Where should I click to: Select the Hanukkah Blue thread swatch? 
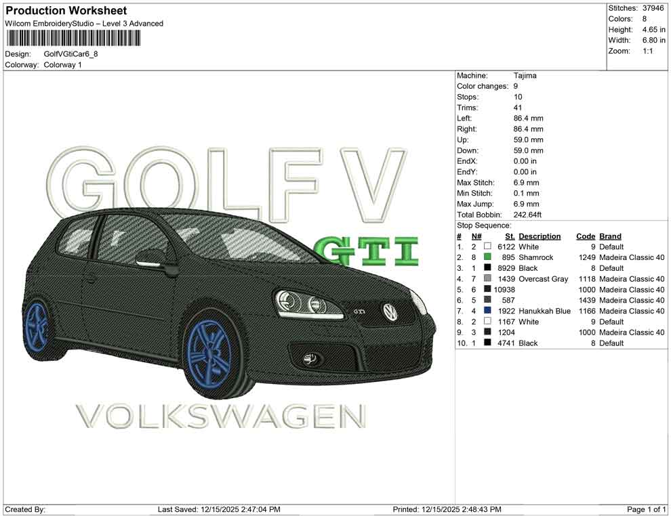click(x=486, y=311)
